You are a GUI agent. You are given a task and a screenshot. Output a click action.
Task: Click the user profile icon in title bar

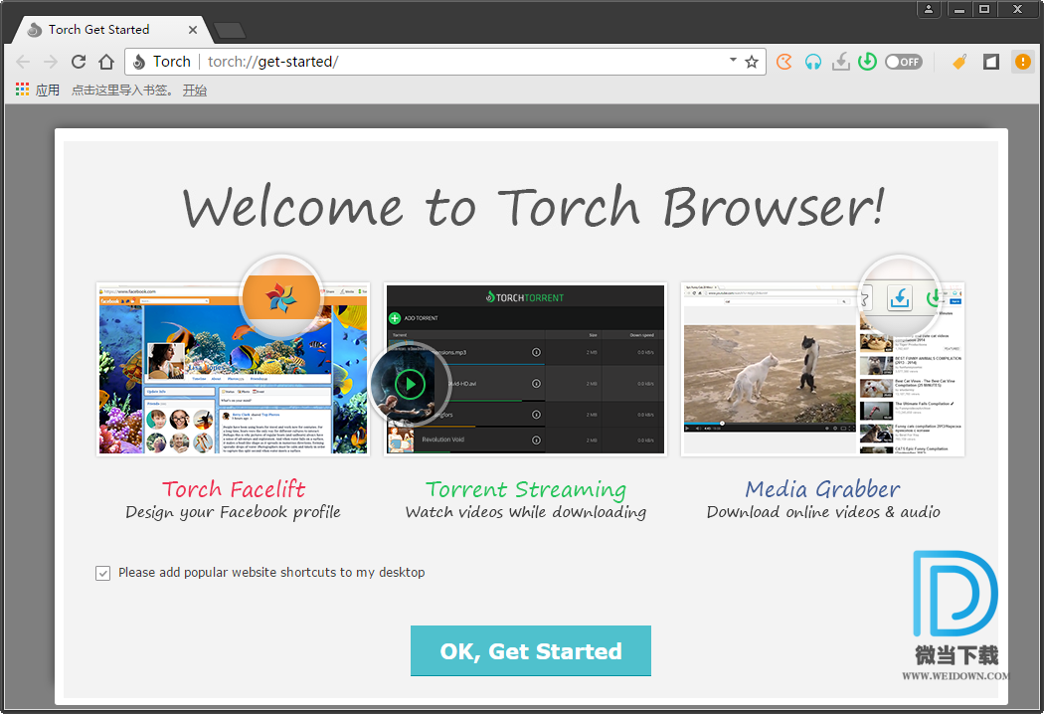click(x=929, y=9)
